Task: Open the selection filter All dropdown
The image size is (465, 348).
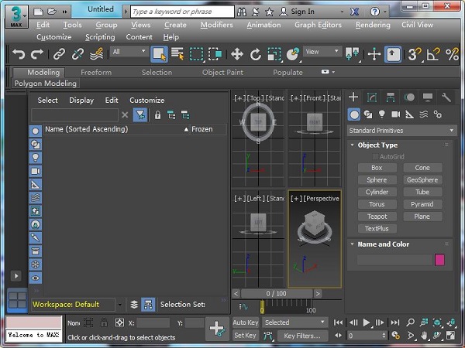Action: coord(129,52)
